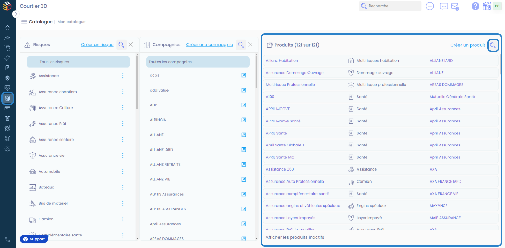Click Afficher les produits inactifs link
Image resolution: width=505 pixels, height=248 pixels.
(x=295, y=237)
